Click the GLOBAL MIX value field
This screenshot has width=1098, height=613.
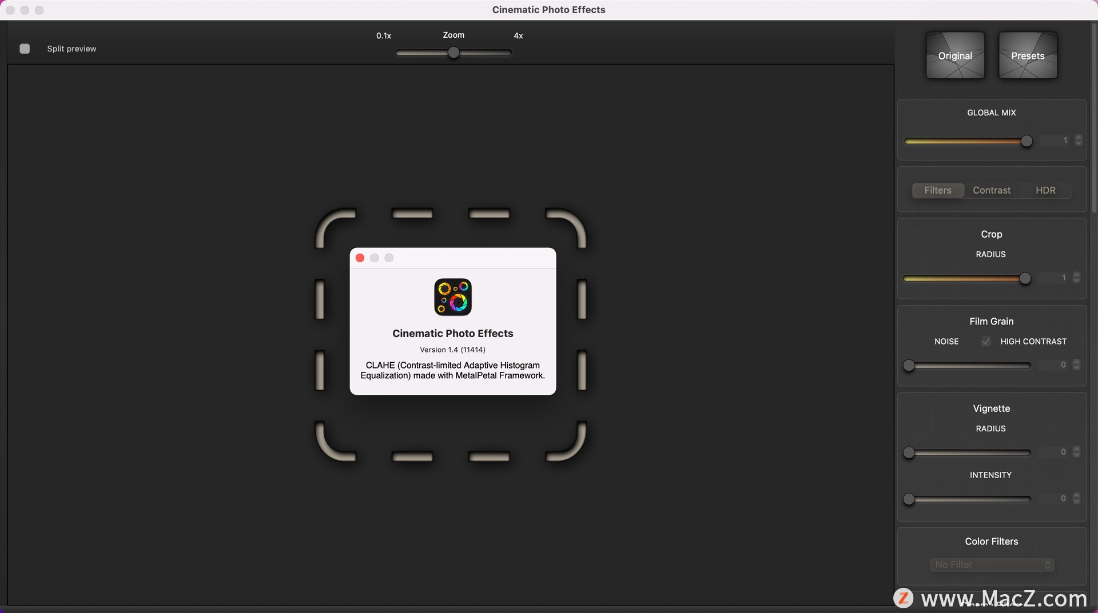tap(1055, 140)
